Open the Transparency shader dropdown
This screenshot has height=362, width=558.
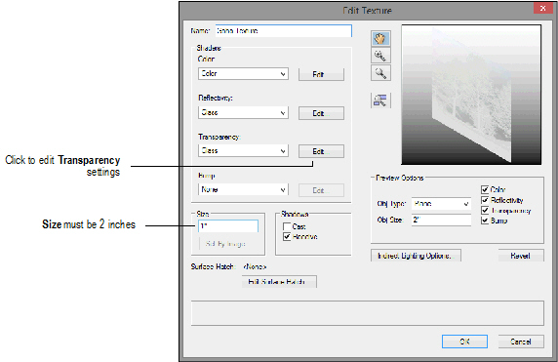point(243,150)
